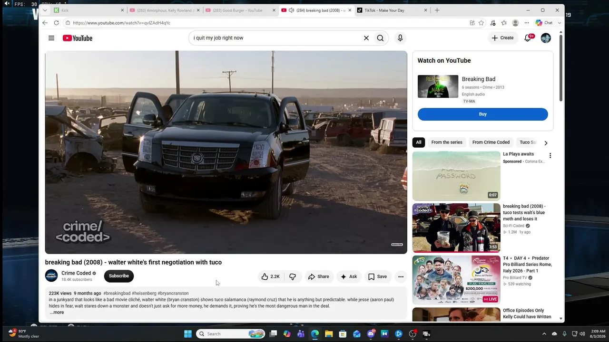Screen dimensions: 609x342
Task: Open YouTube notifications bell
Action: click(528, 38)
